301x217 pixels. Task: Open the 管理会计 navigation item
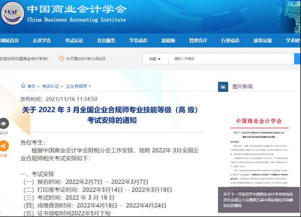(x=198, y=41)
